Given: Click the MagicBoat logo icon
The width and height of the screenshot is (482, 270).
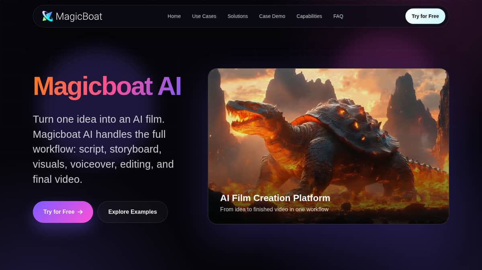Looking at the screenshot, I should (x=47, y=16).
